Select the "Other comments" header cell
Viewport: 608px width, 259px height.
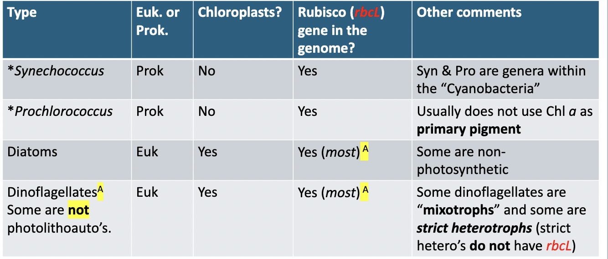pyautogui.click(x=469, y=13)
